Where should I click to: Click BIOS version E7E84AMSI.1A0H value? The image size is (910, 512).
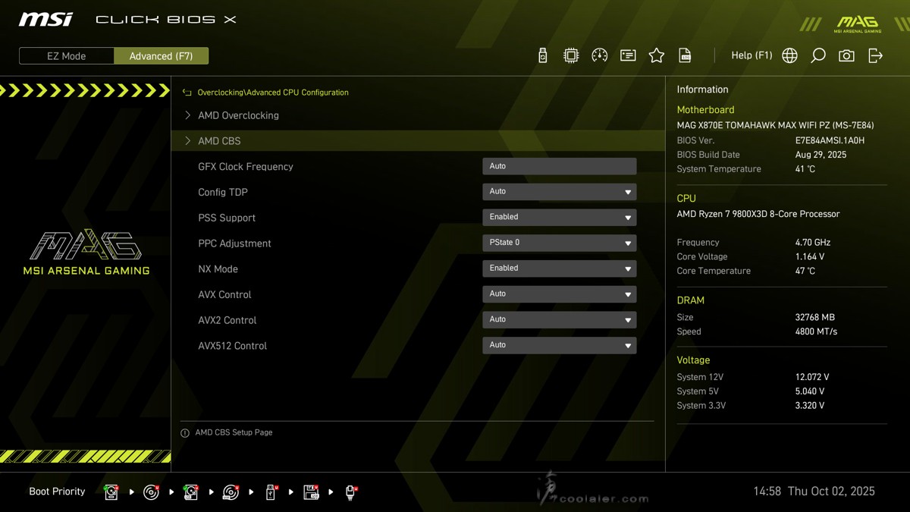(x=830, y=140)
